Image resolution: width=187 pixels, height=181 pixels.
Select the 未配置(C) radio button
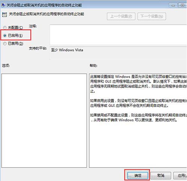(5, 28)
